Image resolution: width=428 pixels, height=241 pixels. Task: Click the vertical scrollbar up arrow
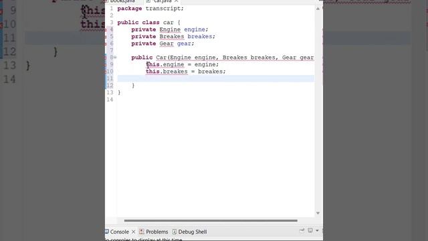[318, 9]
